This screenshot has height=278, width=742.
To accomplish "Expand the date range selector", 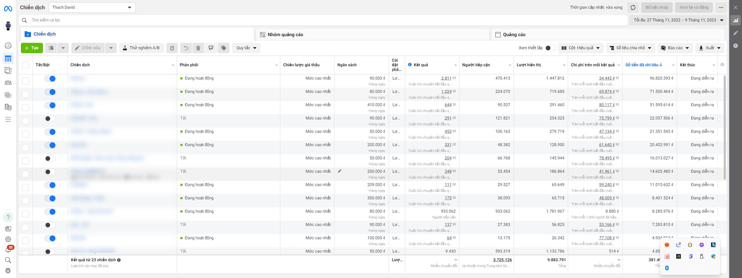I will point(678,20).
